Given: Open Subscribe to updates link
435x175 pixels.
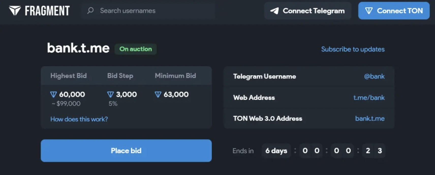Looking at the screenshot, I should pyautogui.click(x=353, y=49).
